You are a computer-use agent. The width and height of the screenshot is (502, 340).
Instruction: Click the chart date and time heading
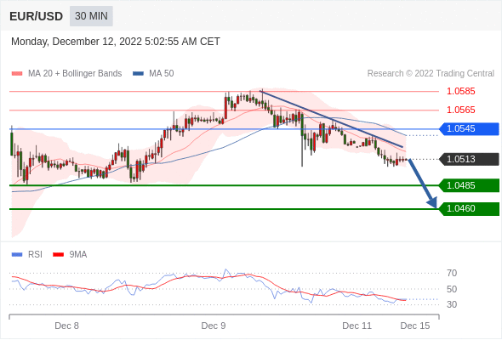pos(116,42)
